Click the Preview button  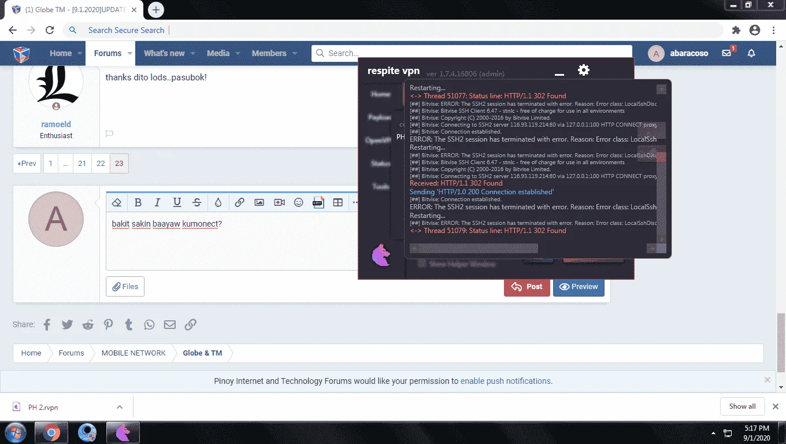click(579, 287)
